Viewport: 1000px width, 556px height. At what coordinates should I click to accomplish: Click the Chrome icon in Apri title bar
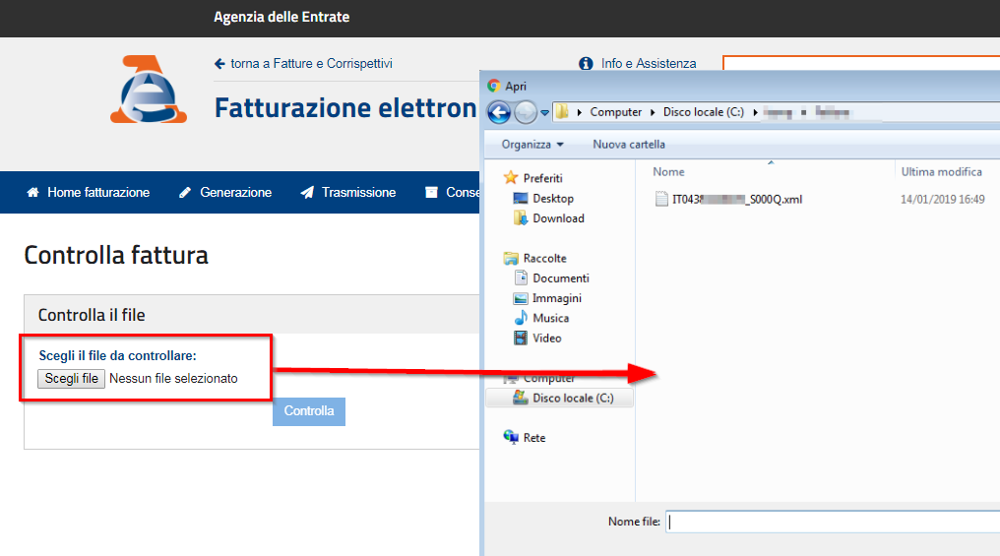point(494,86)
